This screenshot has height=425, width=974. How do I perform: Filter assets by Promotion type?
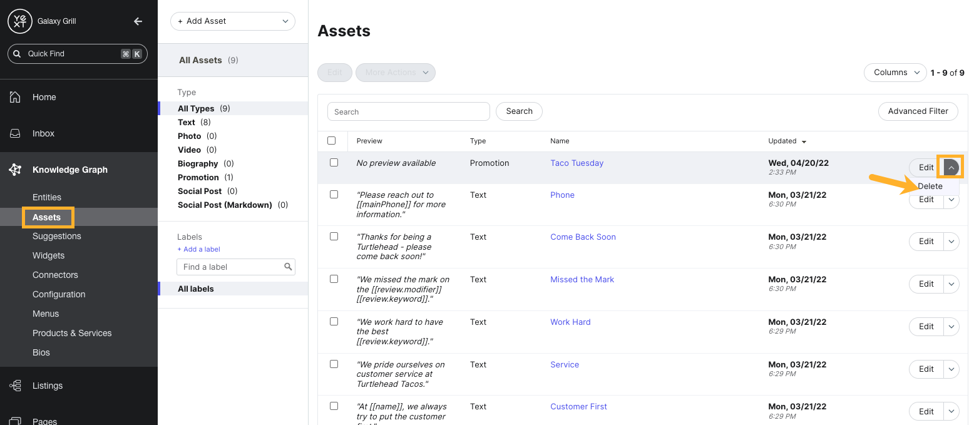pos(198,177)
